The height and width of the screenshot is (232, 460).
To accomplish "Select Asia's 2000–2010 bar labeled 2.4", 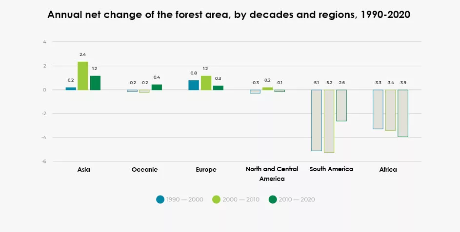I will 83,76.
